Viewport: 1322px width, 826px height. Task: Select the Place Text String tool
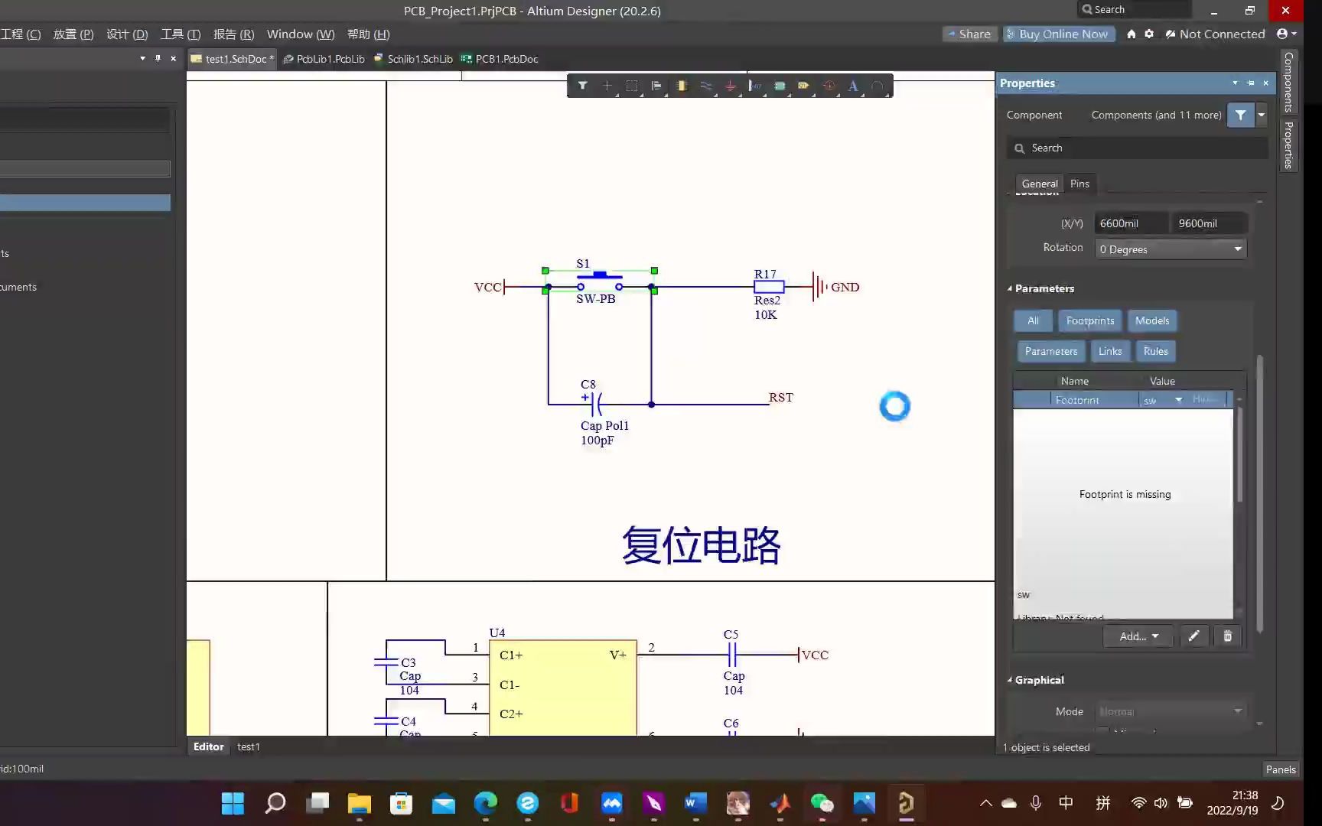[853, 86]
